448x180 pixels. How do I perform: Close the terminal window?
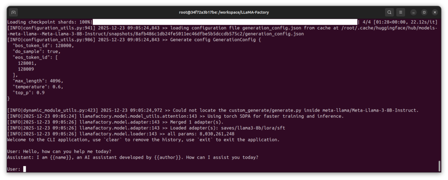point(434,12)
